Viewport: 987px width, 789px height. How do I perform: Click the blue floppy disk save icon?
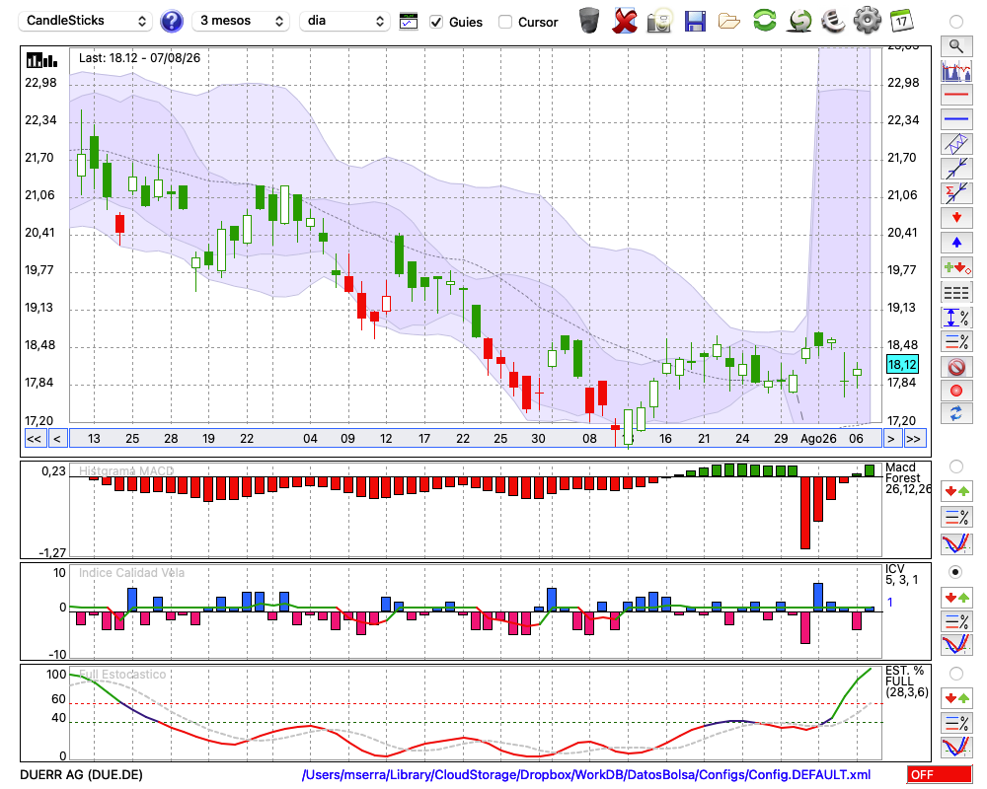[695, 22]
